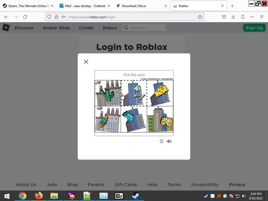Select the Roblox browser tab

coord(199,6)
